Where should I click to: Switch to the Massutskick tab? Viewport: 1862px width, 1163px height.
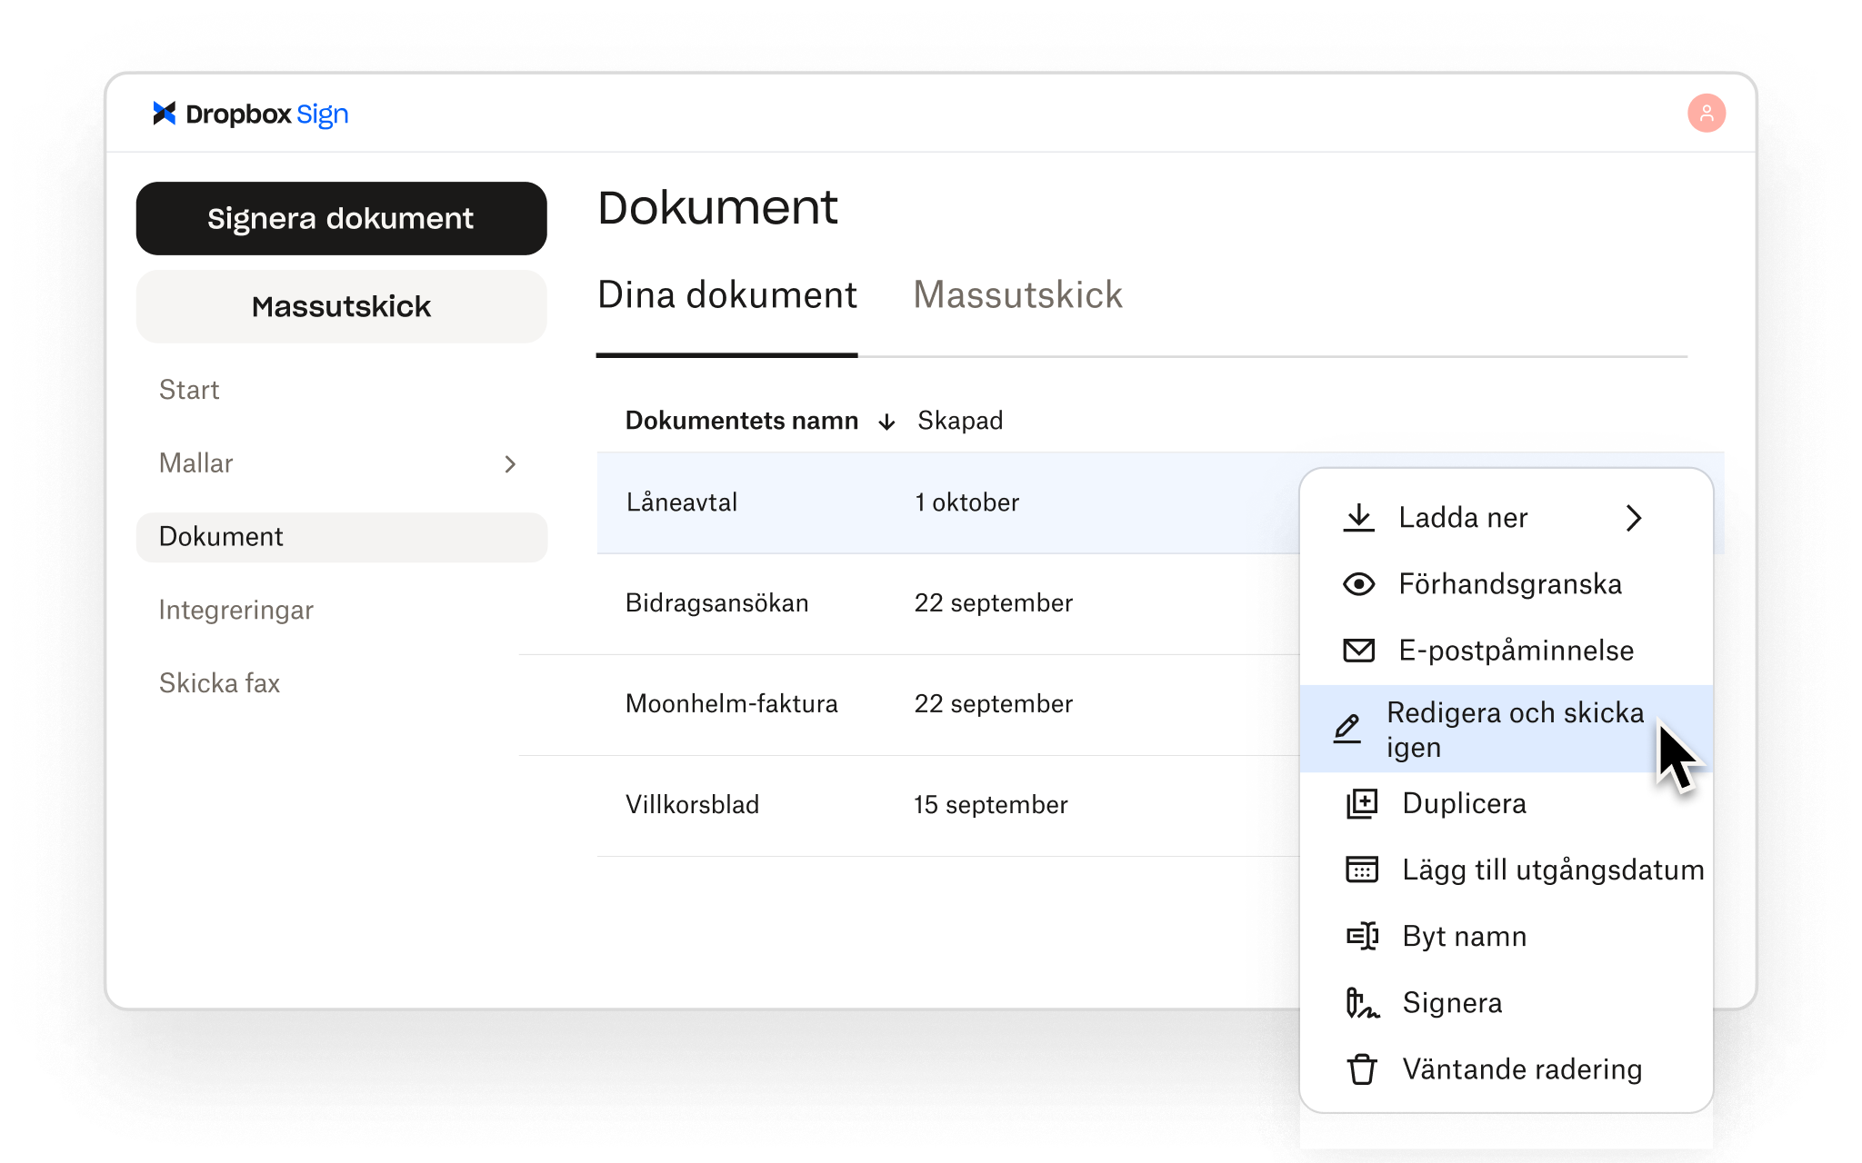[1017, 296]
